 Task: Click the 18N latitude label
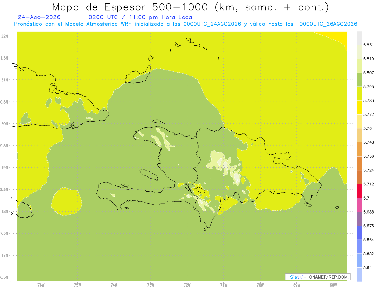[x=5, y=212]
